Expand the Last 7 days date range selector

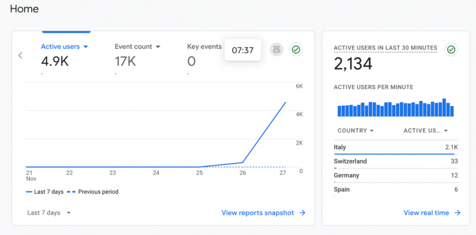point(49,213)
